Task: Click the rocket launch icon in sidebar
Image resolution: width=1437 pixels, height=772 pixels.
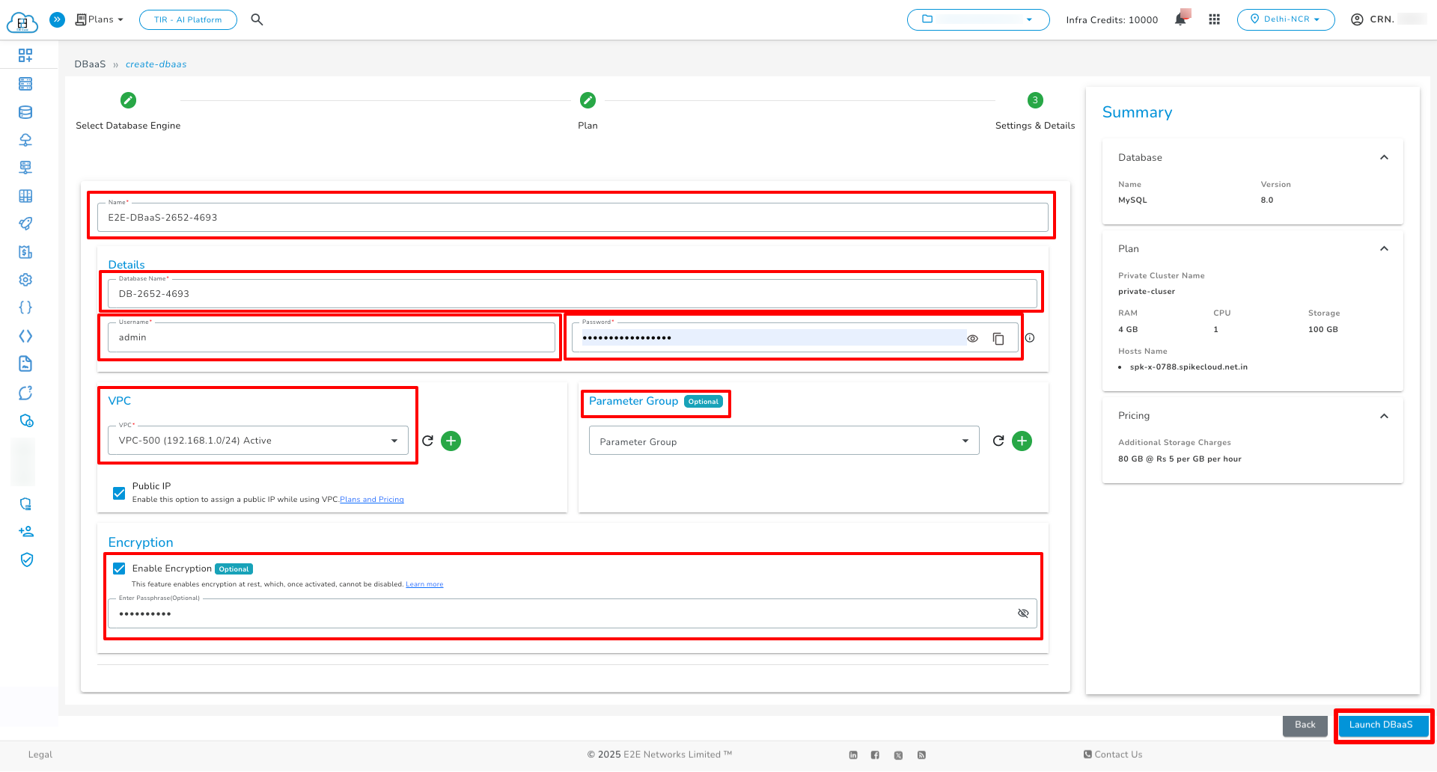Action: (25, 224)
